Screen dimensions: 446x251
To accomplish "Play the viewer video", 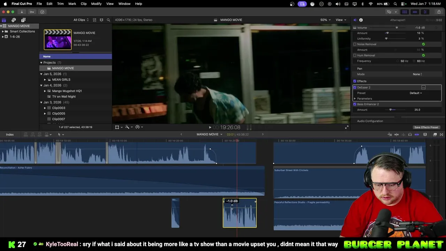I will tap(210, 128).
